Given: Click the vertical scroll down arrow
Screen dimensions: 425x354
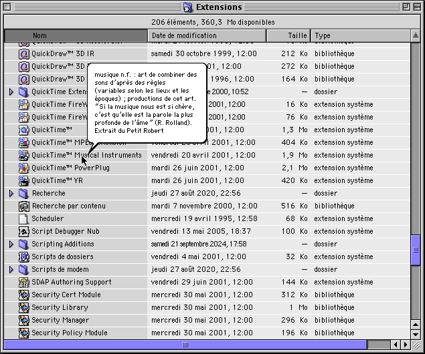Looking at the screenshot, I should click(416, 334).
